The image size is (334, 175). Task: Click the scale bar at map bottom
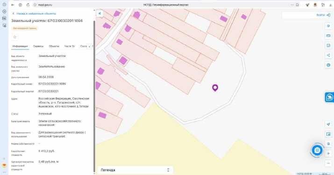pyautogui.click(x=325, y=174)
